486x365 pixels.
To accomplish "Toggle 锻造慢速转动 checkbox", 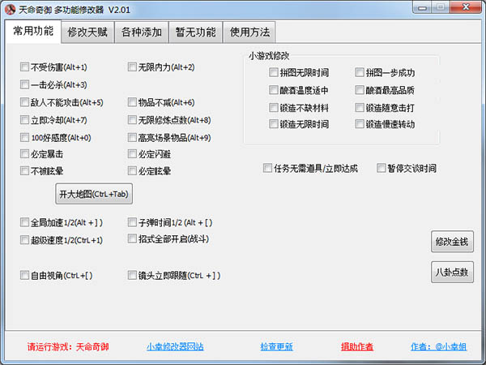I will [x=360, y=124].
